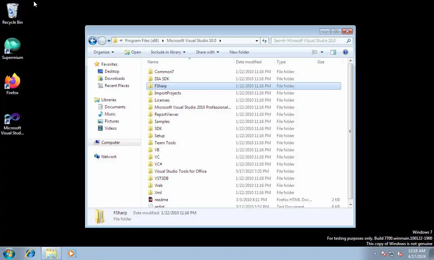Click Microsoft Visual Studio 10.0 breadcrumb
434x260 pixels.
[191, 41]
